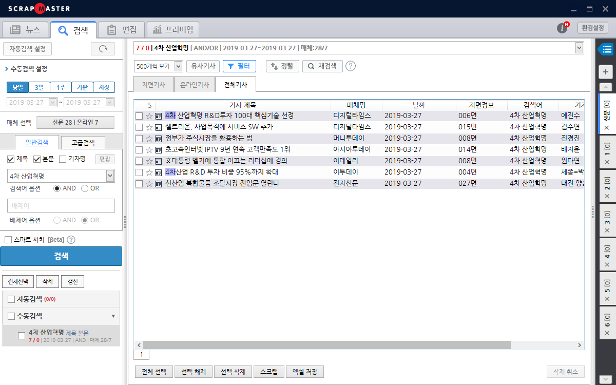The height and width of the screenshot is (385, 616).
Task: Click the refresh icon next to 자동검색 설정
Action: click(x=102, y=48)
